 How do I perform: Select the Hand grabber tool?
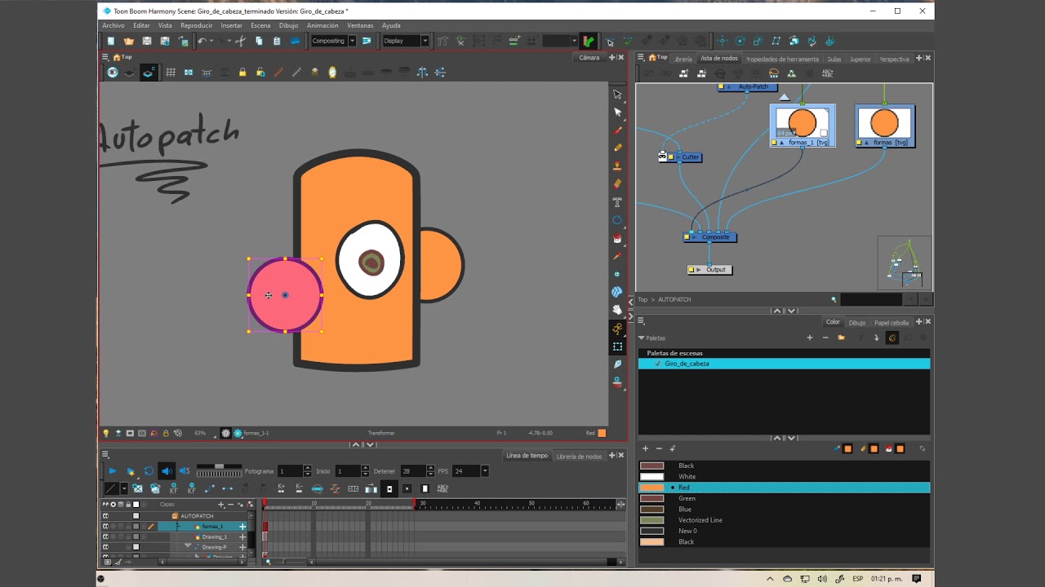[x=618, y=310]
